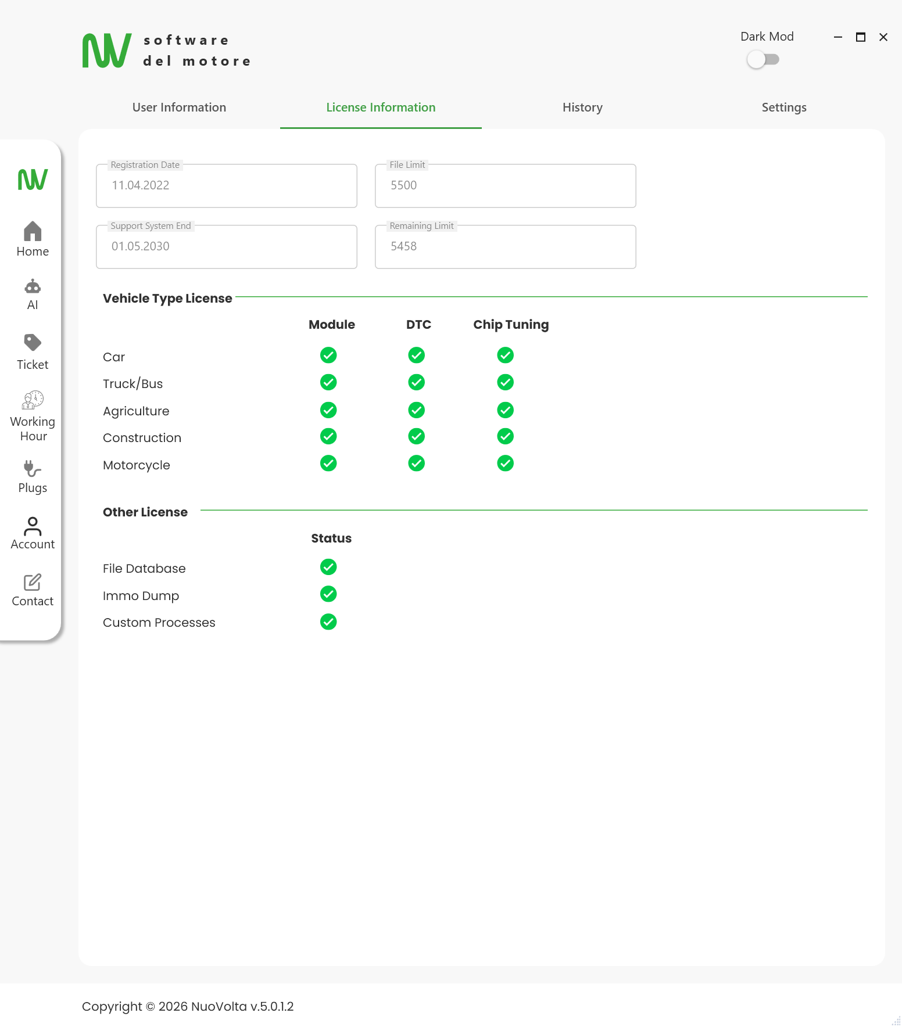Screen dimensions: 902x1027
Task: Switch to User Information tab
Action: (x=179, y=107)
